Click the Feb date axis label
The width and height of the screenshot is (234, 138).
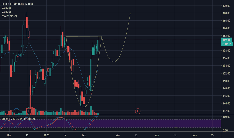(x=84, y=135)
